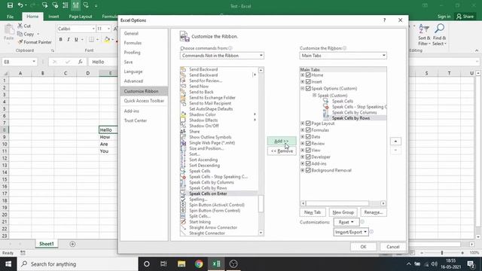This screenshot has height=271, width=482.
Task: Open the File tab in Excel
Action: click(10, 17)
